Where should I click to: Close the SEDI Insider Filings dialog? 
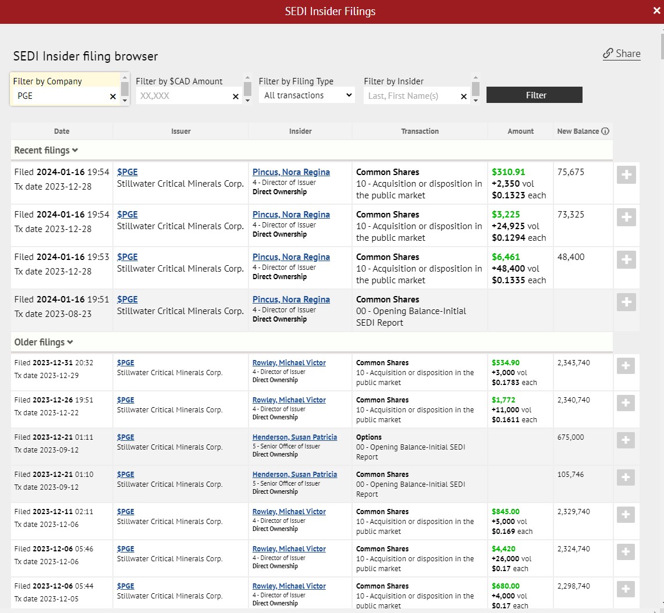pyautogui.click(x=656, y=11)
